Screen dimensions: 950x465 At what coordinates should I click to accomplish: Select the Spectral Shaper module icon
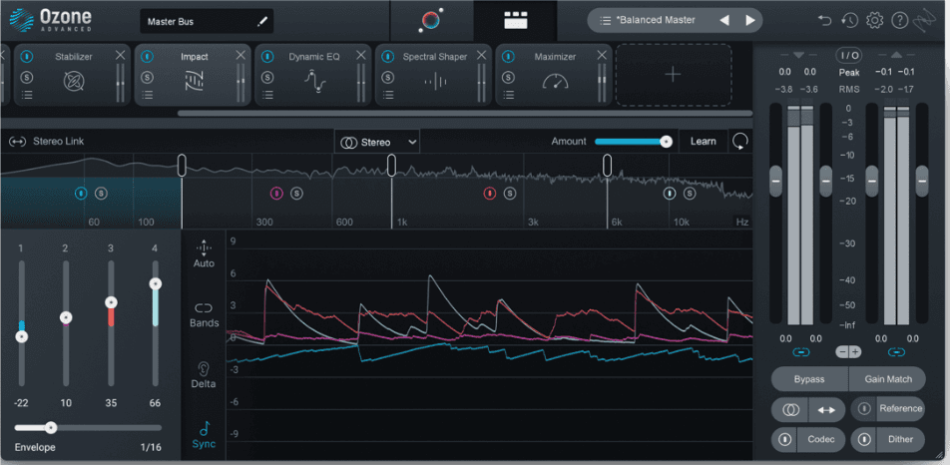[435, 81]
